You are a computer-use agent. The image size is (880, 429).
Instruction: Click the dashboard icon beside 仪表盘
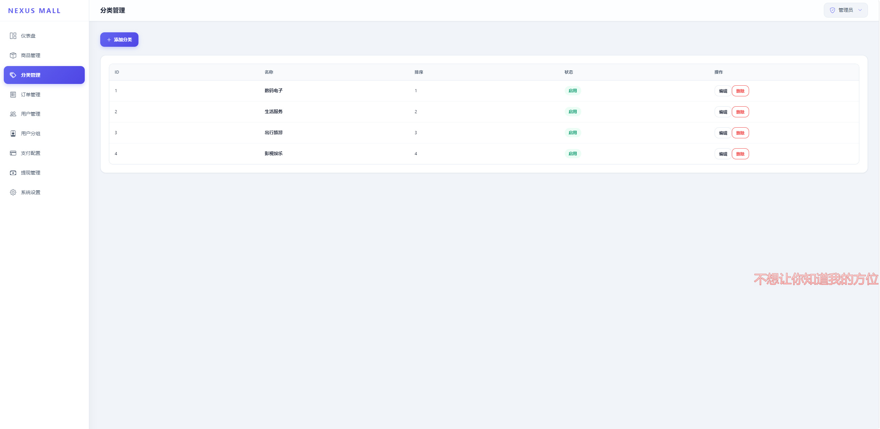(13, 36)
